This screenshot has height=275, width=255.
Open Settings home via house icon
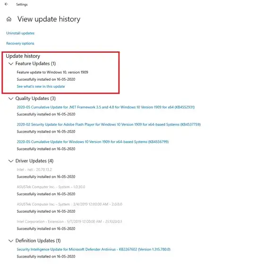click(9, 19)
